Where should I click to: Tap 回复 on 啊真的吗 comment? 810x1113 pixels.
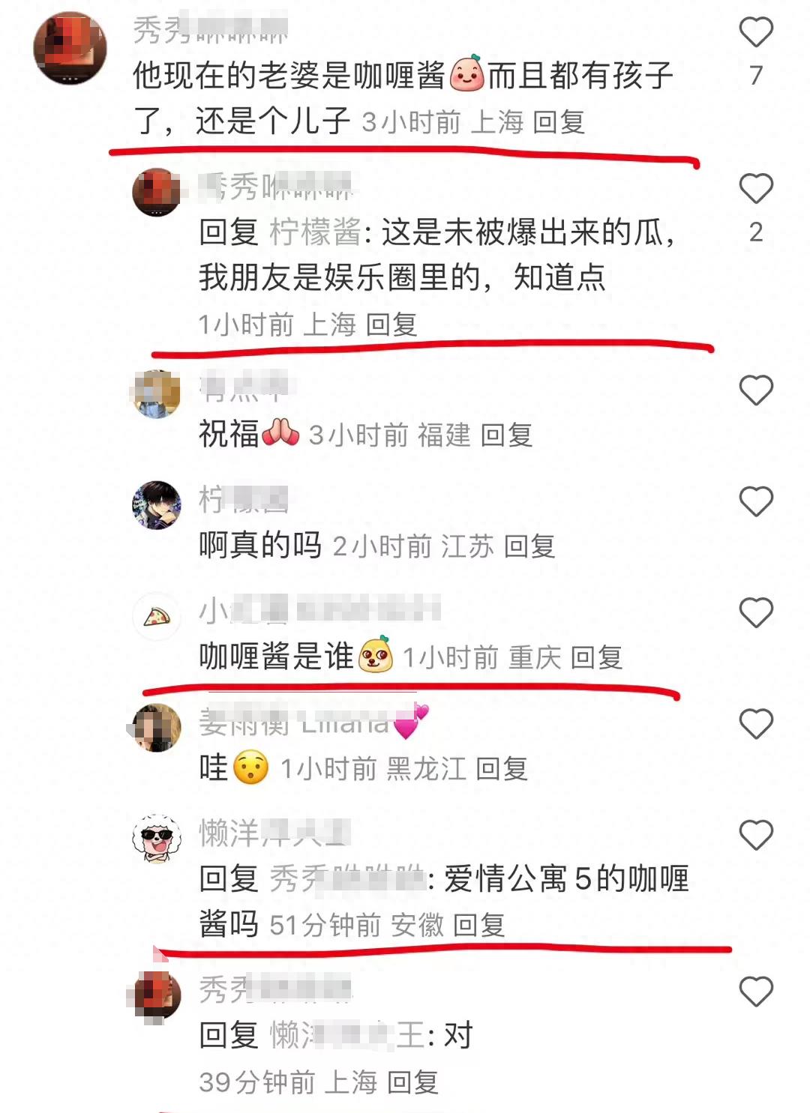(529, 546)
